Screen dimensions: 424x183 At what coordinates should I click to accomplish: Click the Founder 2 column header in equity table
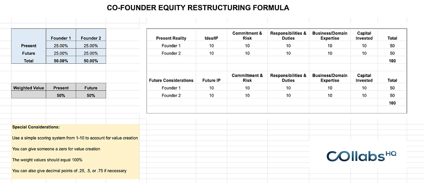(x=91, y=38)
